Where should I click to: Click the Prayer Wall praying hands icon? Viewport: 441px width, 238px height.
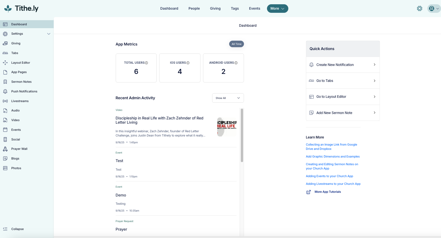(x=5, y=149)
